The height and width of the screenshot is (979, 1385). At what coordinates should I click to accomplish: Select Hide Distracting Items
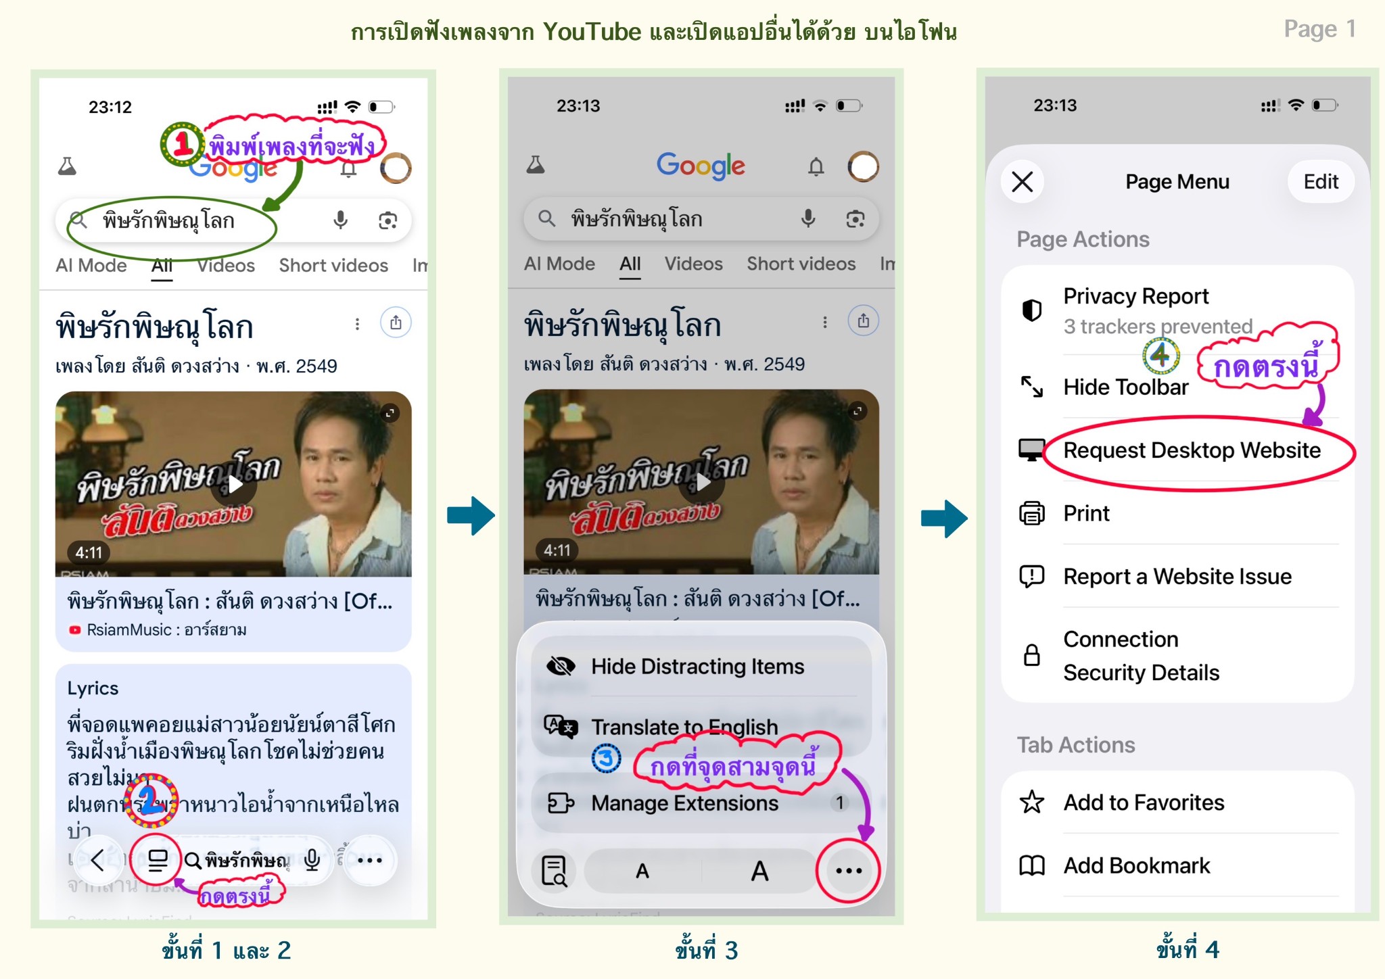point(697,667)
